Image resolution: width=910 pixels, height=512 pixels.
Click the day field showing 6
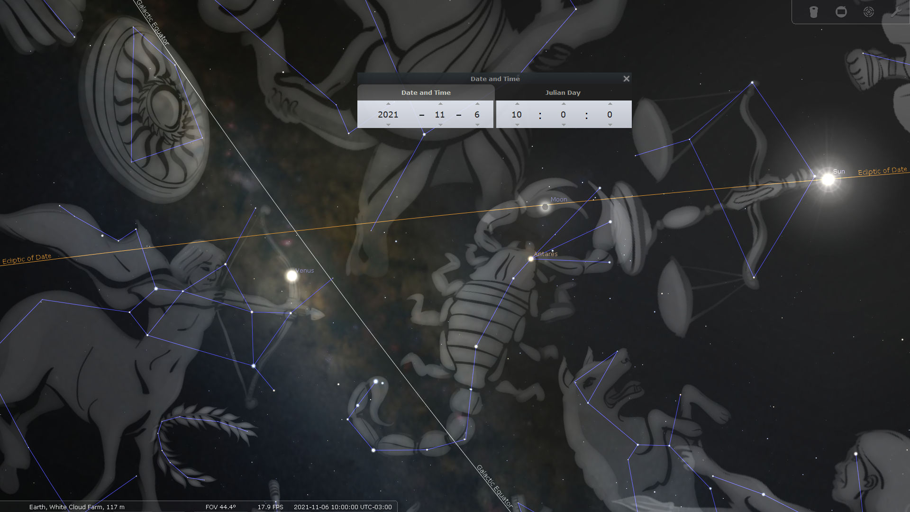point(477,115)
